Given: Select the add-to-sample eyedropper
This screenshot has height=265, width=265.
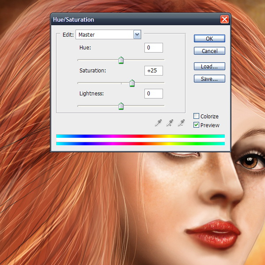Looking at the screenshot, I should click(x=170, y=123).
